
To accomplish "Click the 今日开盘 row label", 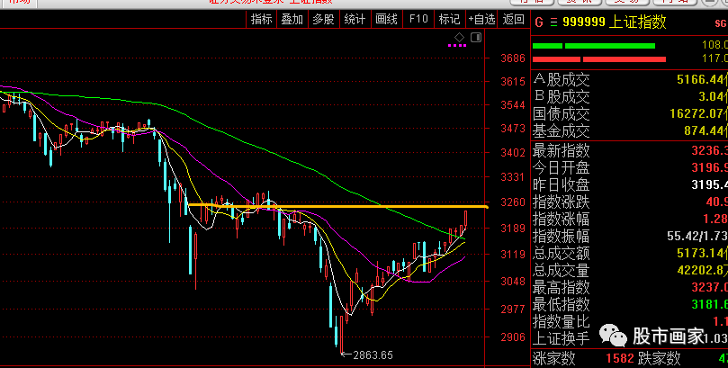I will pos(561,167).
